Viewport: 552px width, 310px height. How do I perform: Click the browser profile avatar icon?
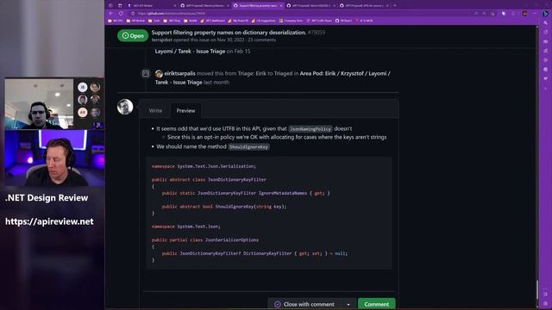tap(524, 14)
